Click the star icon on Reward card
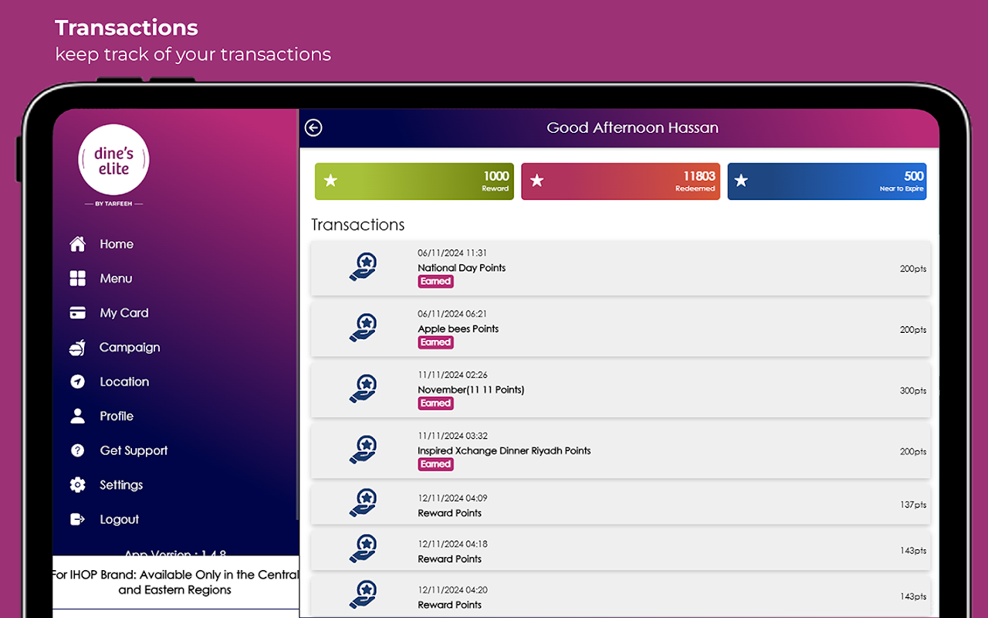Screen dimensions: 988x618 click(x=330, y=181)
